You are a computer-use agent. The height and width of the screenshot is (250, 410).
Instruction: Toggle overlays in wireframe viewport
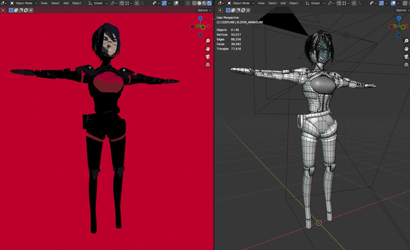point(393,3)
